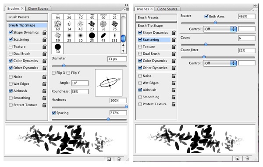Toggle lock icon beside Smoothing in left panel
The image size is (263, 167).
44,98
